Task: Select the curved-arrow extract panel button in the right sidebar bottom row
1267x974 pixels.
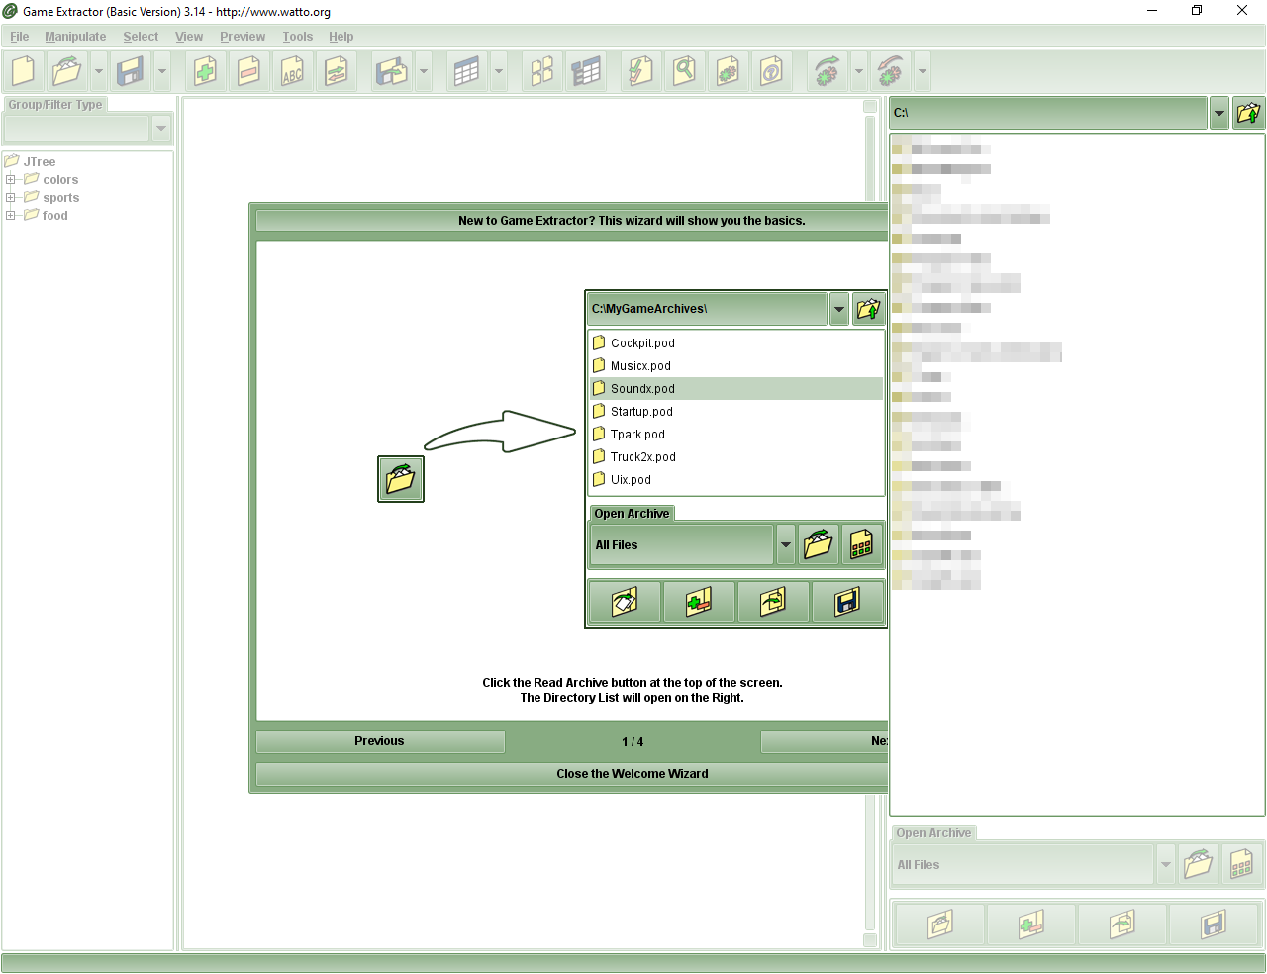Action: [x=1122, y=925]
